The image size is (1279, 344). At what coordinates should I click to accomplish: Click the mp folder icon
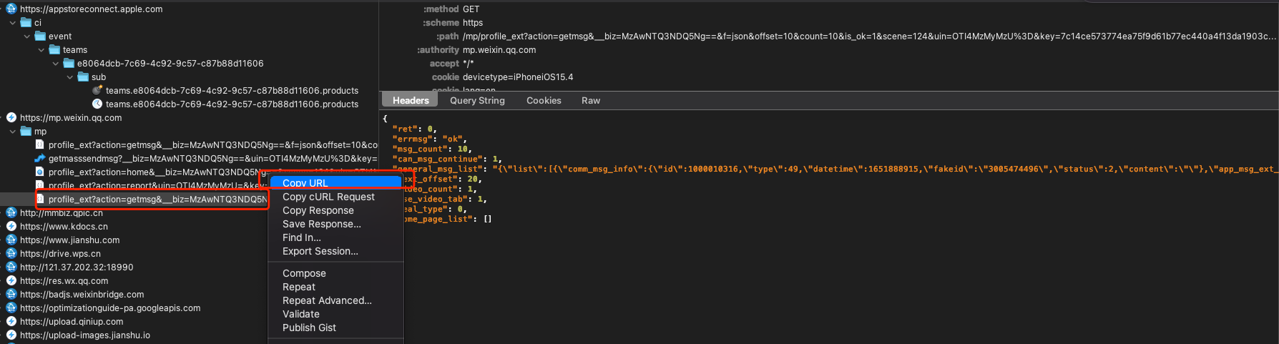tap(26, 131)
